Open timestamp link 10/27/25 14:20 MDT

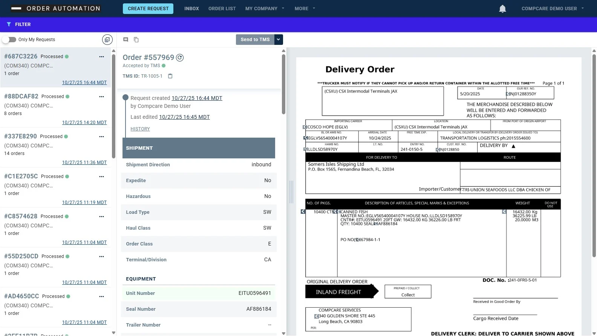[x=84, y=123]
